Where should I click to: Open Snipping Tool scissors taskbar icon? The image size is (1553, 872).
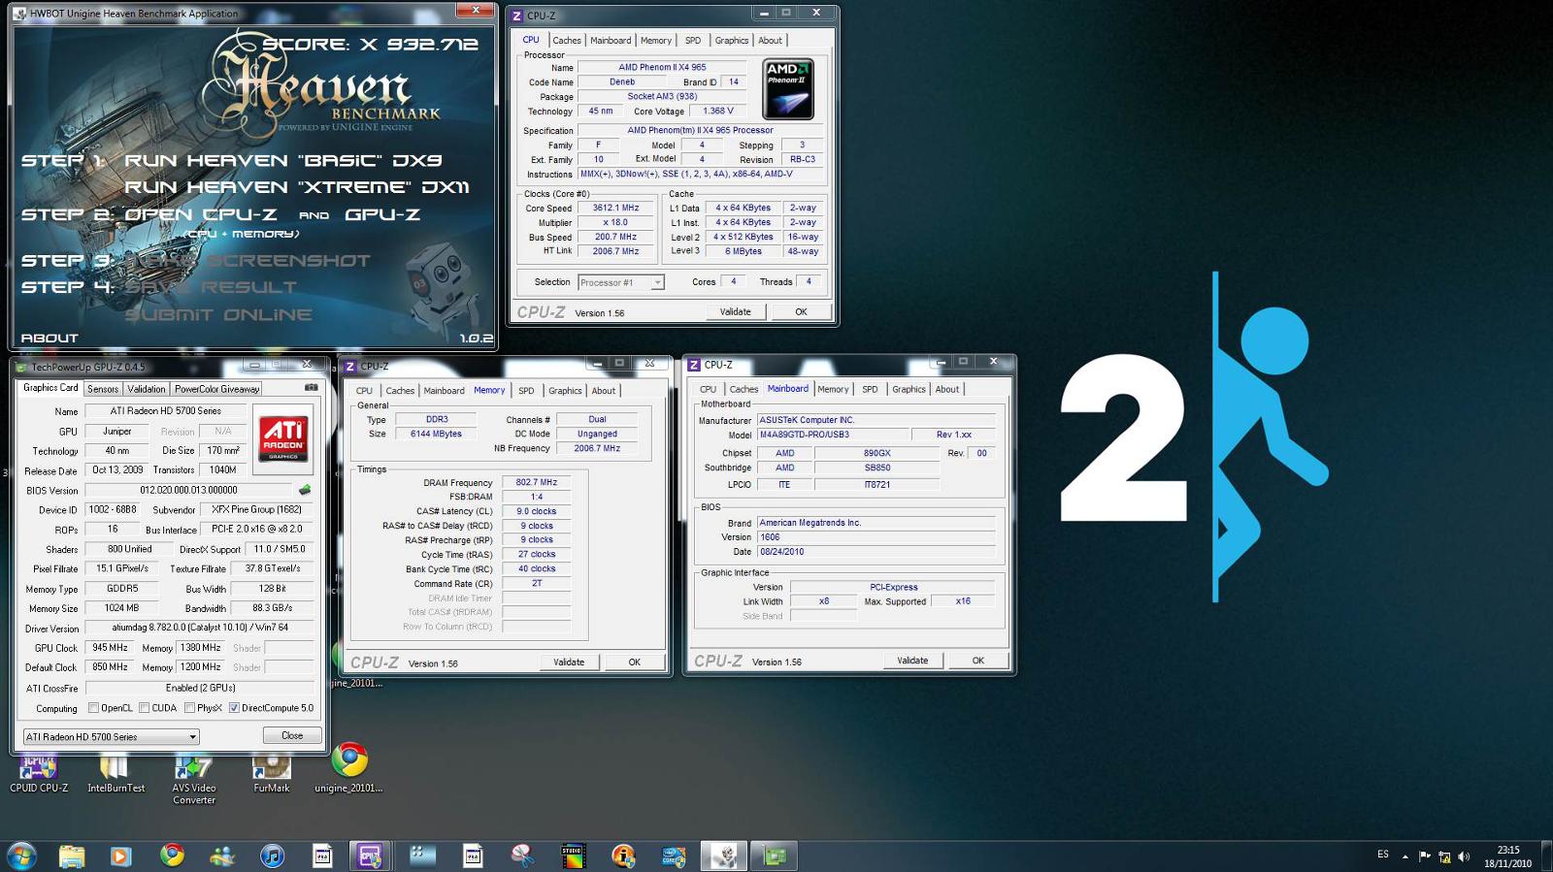(x=522, y=856)
